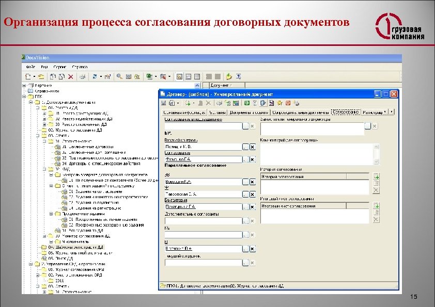435x307 pixels.
Task: Click the blue refresh arrows icon in the main toolbar
Action: (x=95, y=77)
